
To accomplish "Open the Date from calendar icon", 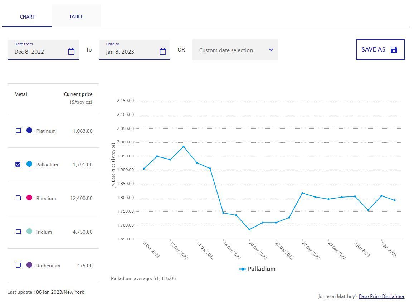I will (x=71, y=52).
